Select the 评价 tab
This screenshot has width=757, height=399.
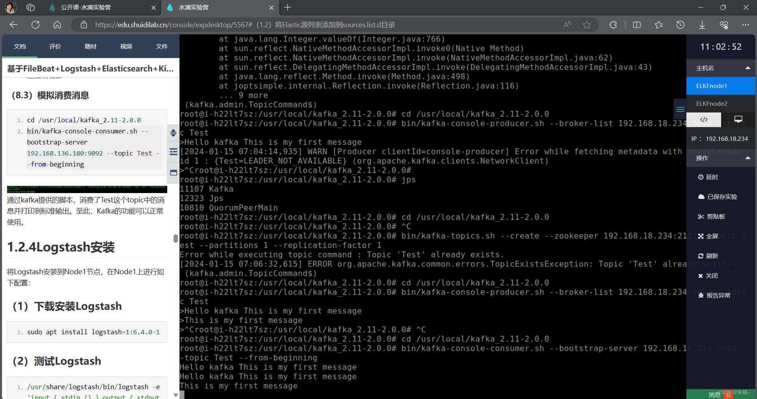pyautogui.click(x=55, y=47)
